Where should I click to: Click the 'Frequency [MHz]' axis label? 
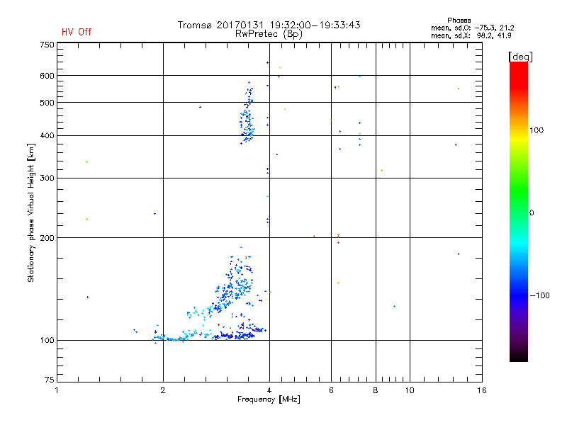269,399
